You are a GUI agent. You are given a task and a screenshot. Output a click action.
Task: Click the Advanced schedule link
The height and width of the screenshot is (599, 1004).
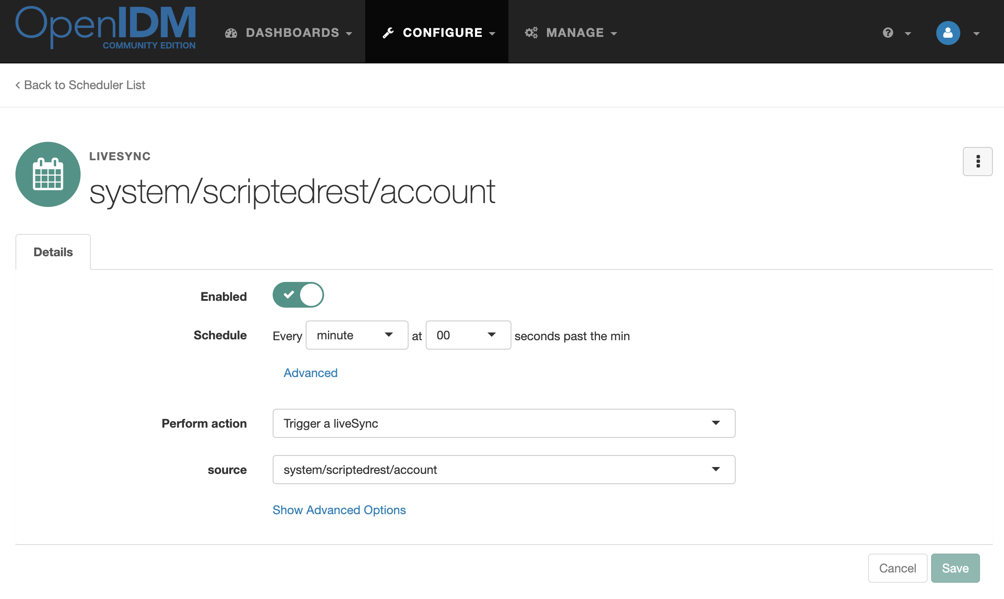(x=310, y=373)
